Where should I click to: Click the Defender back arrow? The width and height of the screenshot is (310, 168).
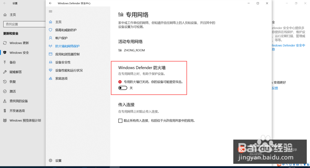pyautogui.click(x=51, y=3)
